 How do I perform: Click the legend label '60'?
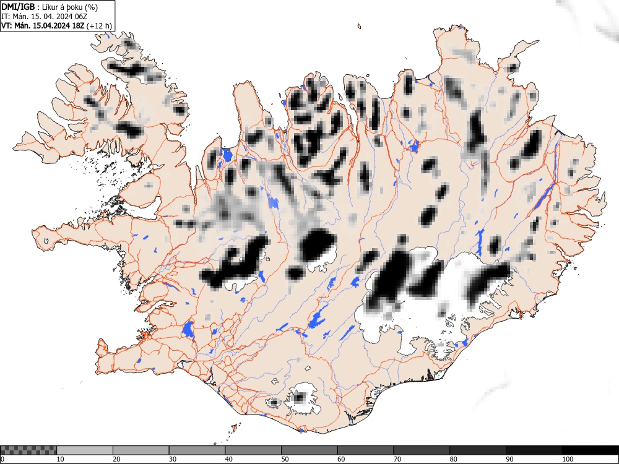point(341,459)
